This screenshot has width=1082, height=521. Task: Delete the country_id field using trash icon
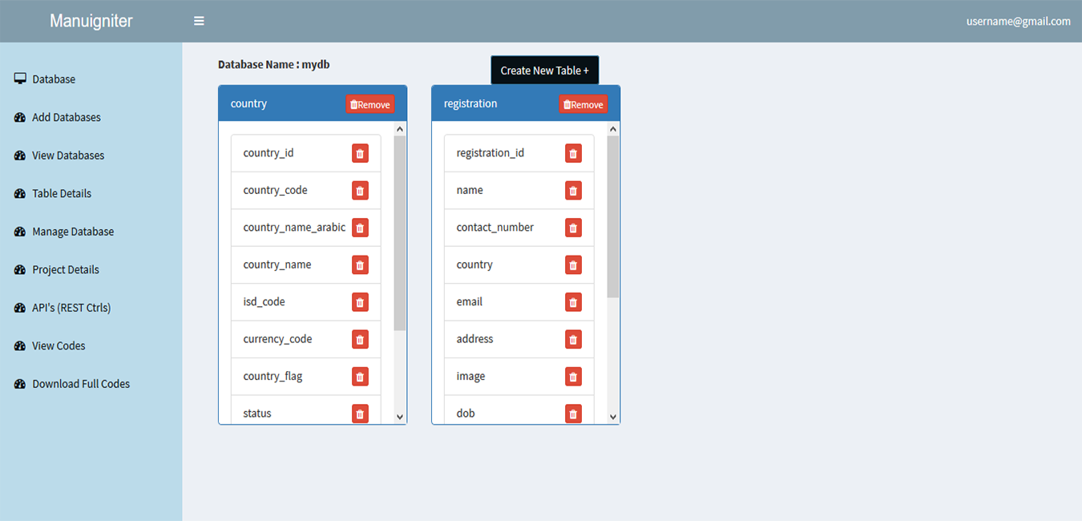pos(360,153)
